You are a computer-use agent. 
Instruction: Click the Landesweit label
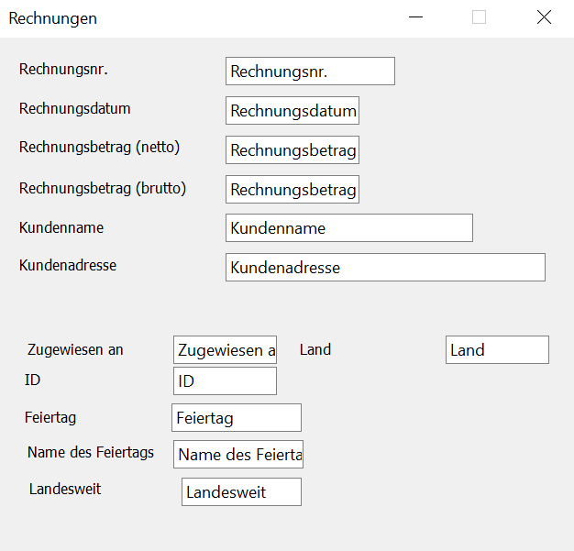click(65, 490)
